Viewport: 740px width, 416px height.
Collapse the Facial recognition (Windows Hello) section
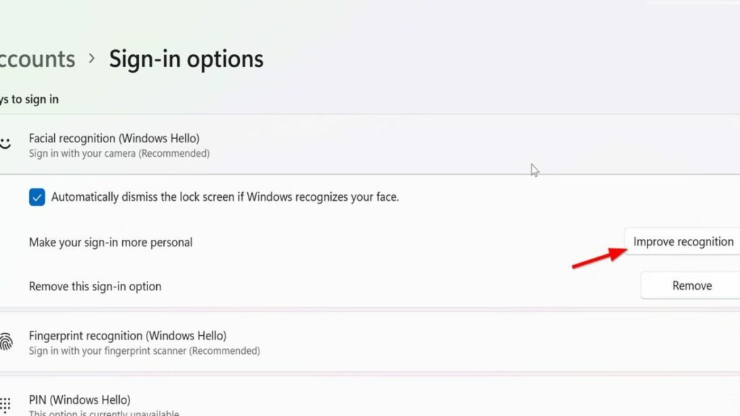(x=370, y=144)
